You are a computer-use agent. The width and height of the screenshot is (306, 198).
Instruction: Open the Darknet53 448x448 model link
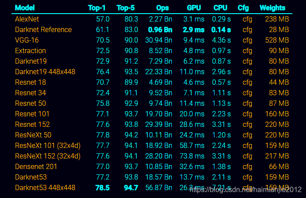tap(45, 187)
